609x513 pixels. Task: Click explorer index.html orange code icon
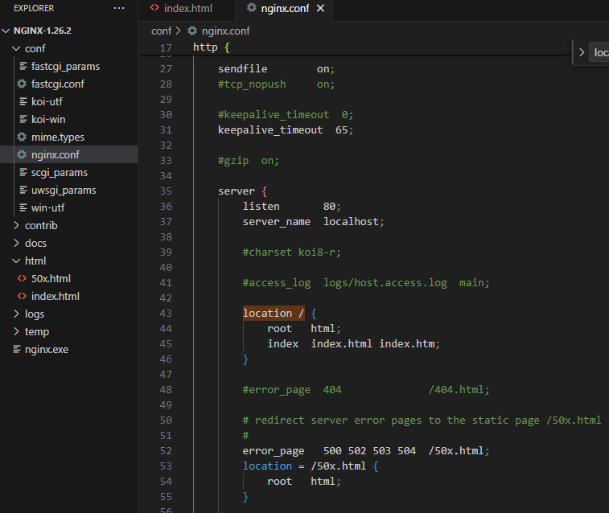(23, 296)
